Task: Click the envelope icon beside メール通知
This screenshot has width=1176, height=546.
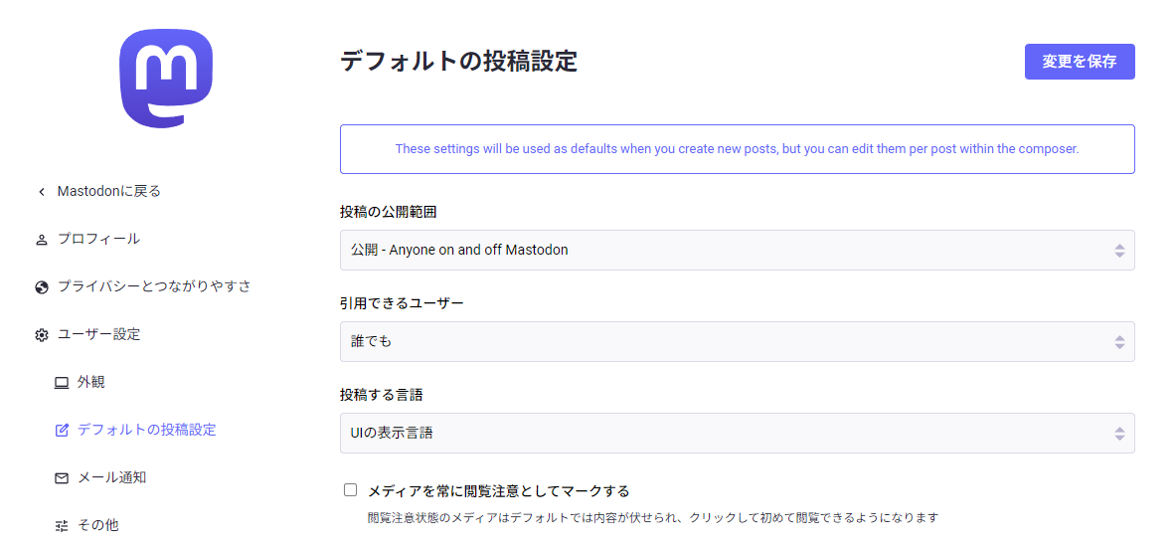Action: pyautogui.click(x=62, y=478)
